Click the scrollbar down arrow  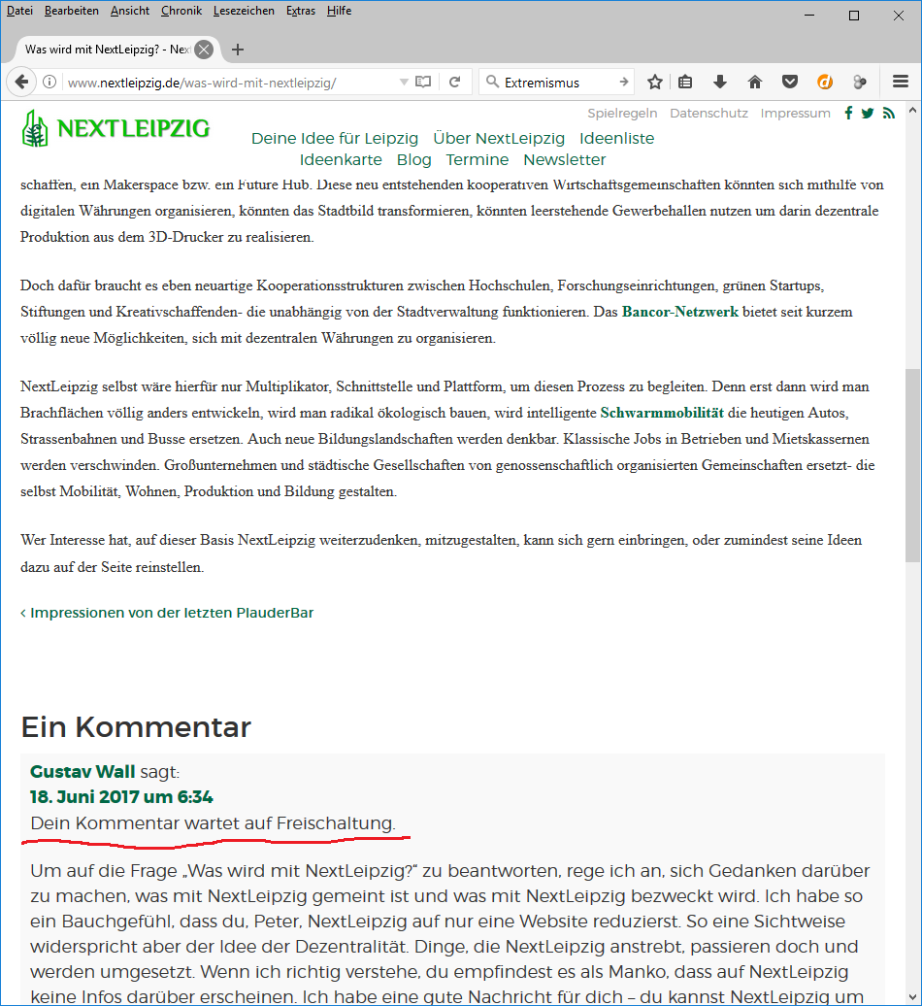pos(912,996)
